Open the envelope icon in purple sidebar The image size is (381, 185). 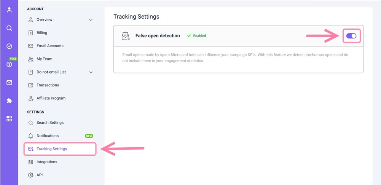9,83
